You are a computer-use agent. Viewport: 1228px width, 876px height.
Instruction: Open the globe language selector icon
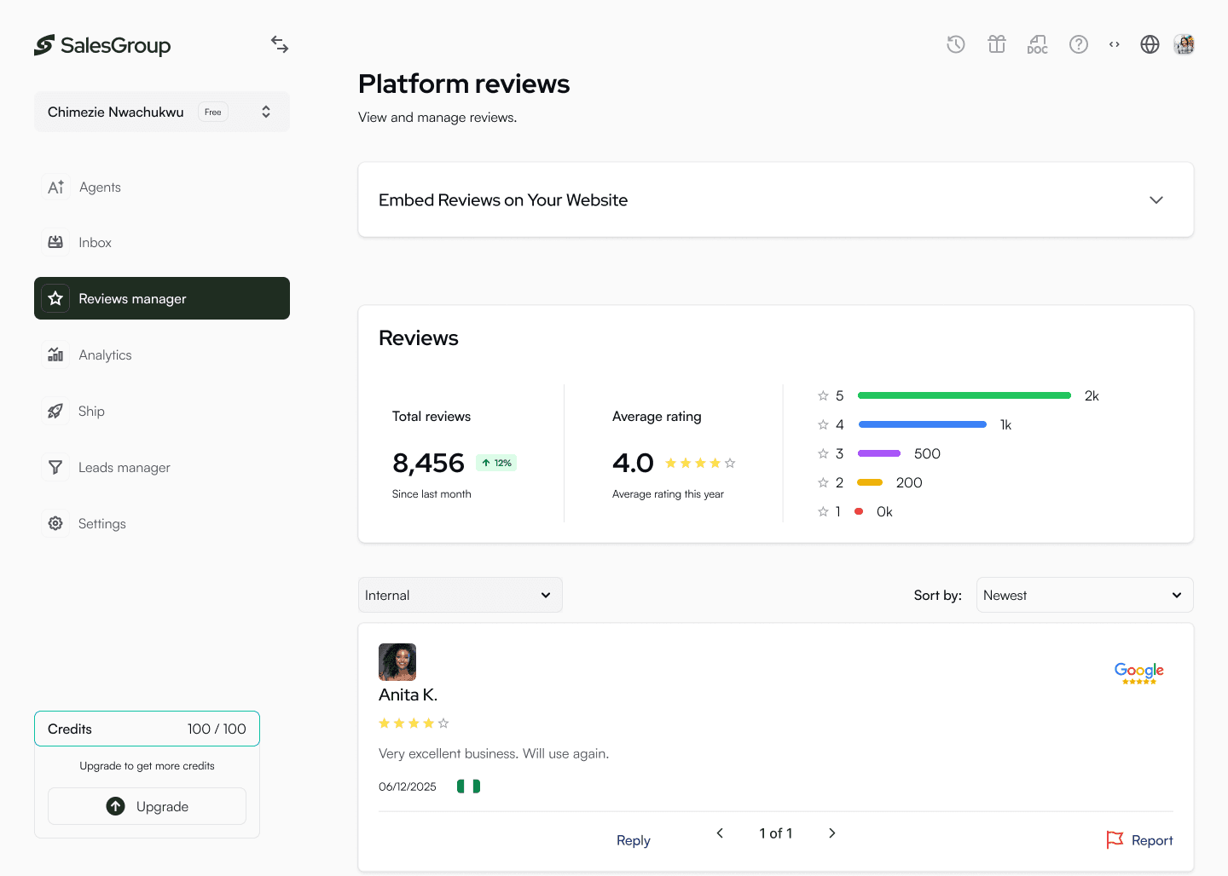[1150, 44]
